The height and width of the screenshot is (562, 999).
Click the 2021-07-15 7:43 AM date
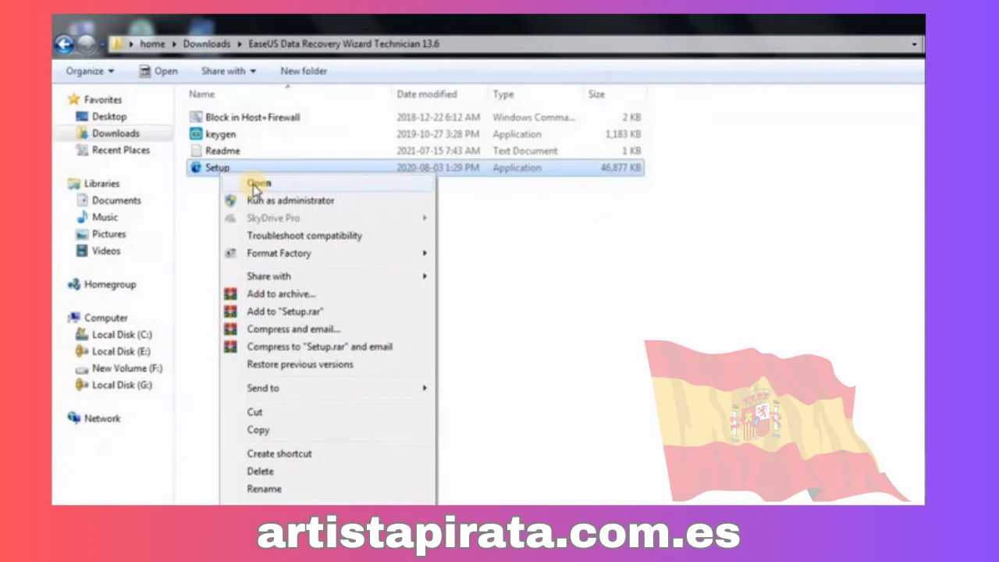[x=439, y=151]
